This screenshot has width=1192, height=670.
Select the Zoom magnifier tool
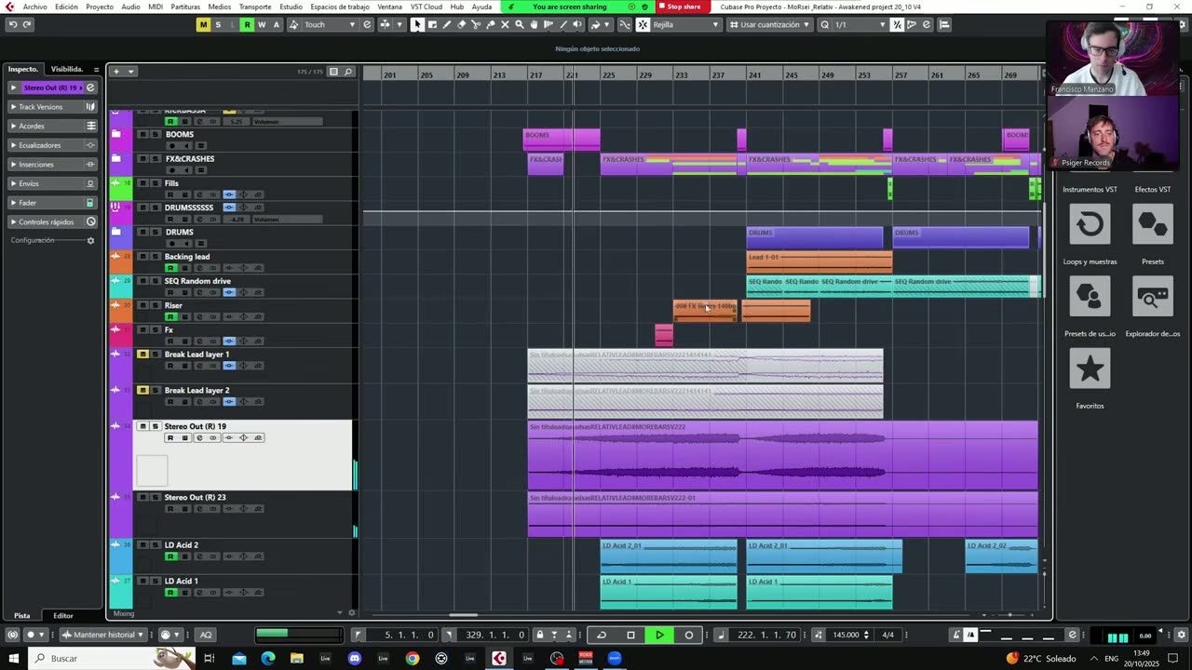(520, 24)
